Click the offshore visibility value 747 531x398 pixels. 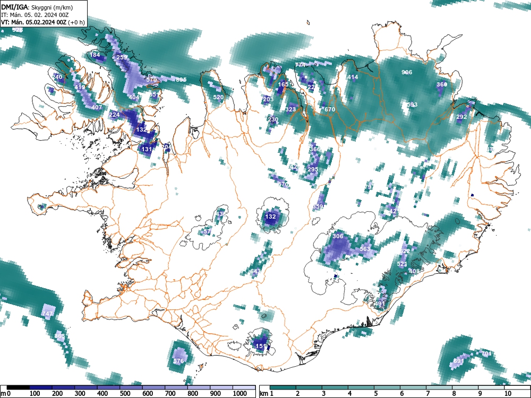click(47, 314)
